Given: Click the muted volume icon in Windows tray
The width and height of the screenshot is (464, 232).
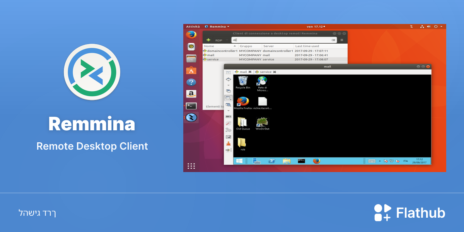Looking at the screenshot, I should coord(397,161).
